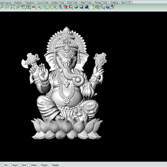Toggle the Disable osnap checkbox
167x167 pixels.
click(x=50, y=165)
